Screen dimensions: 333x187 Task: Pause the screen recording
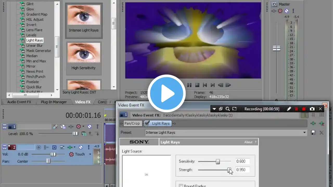coord(296,109)
